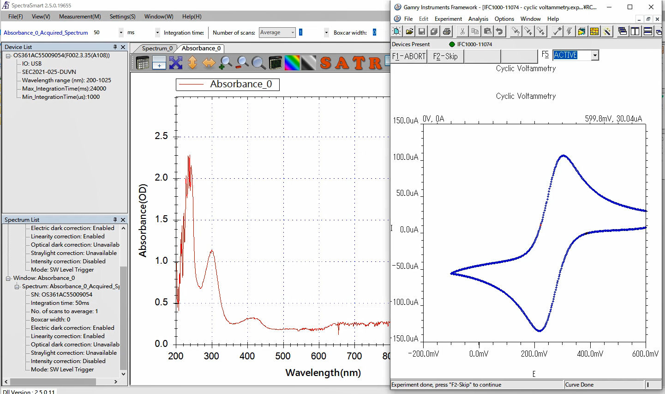The image size is (665, 394).
Task: Click the F1-ABORT button
Action: coord(409,56)
